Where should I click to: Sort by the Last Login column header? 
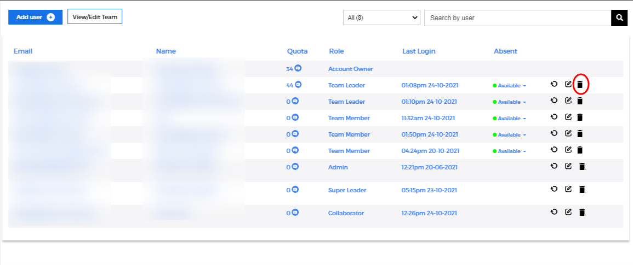(x=419, y=51)
